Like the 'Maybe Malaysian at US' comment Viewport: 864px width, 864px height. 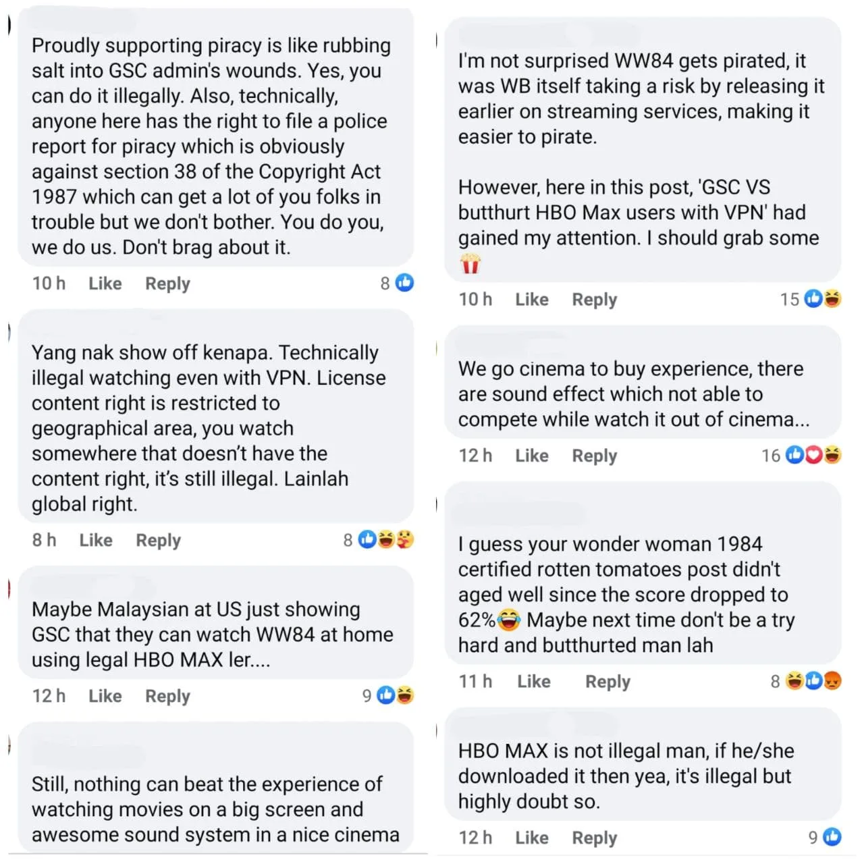(x=105, y=696)
